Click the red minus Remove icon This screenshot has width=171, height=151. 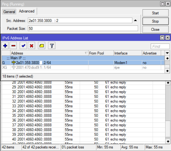(x=13, y=46)
